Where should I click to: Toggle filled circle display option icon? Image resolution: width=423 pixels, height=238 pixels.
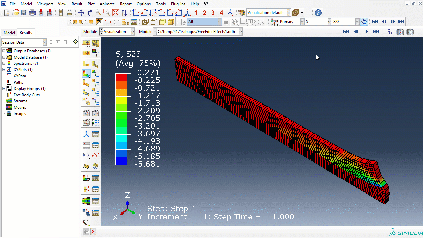pos(91,22)
